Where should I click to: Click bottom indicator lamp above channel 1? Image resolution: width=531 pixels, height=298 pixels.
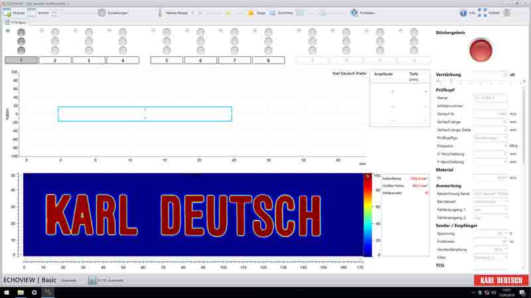[21, 50]
